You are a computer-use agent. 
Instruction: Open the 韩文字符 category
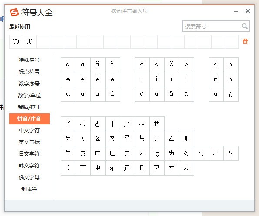click(x=29, y=166)
